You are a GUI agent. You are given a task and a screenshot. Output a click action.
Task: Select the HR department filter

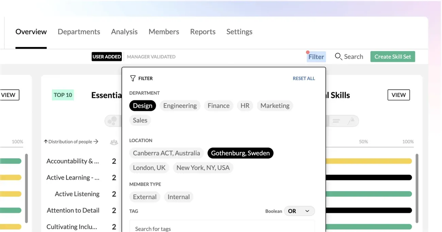pos(245,105)
